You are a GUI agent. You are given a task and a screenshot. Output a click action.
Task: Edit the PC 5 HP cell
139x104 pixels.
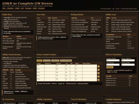pos(73,80)
